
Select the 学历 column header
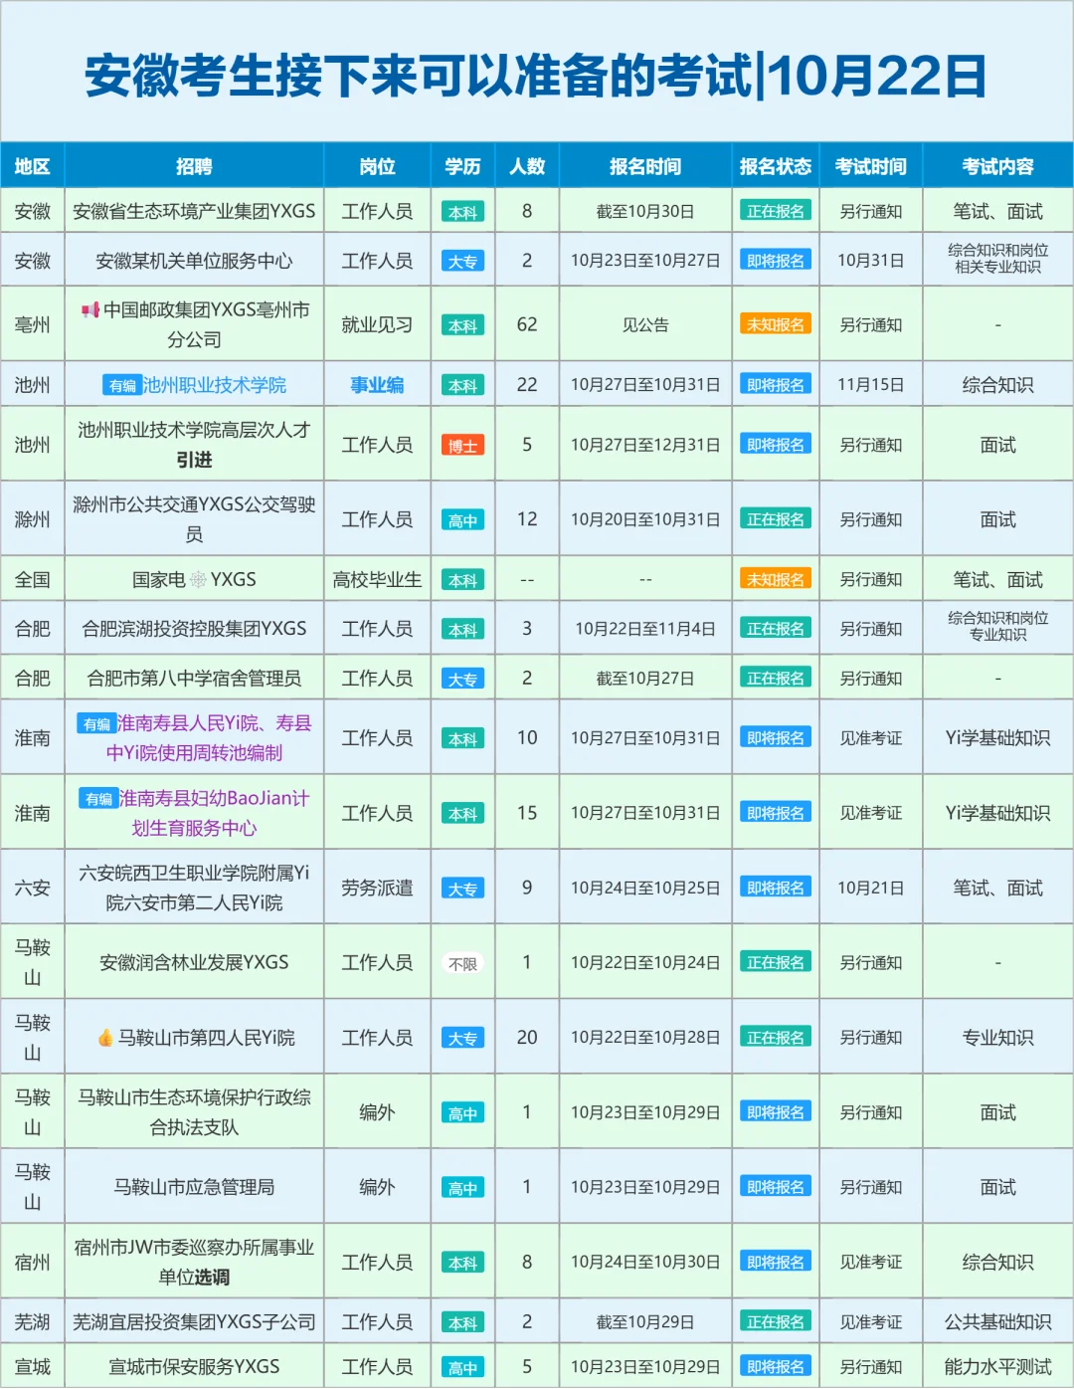point(462,166)
